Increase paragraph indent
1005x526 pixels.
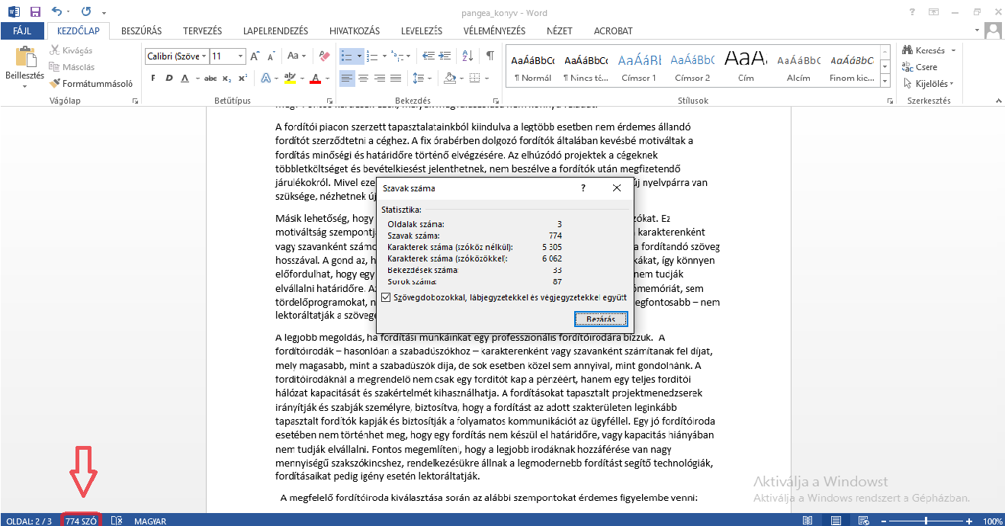coord(445,56)
